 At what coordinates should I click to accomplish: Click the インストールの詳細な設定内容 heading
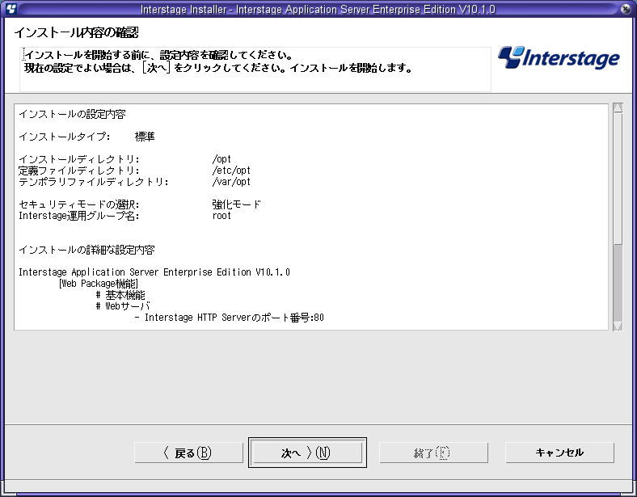point(86,250)
